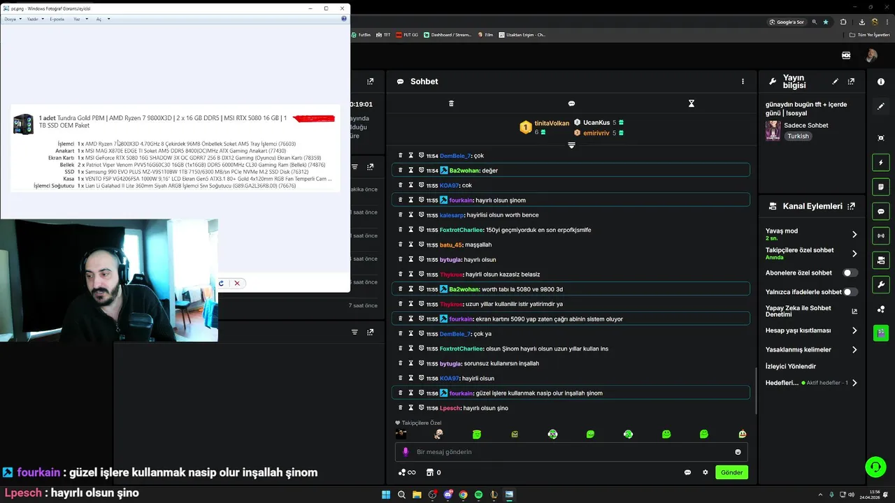Open the Dashboard / Stream bookmark
This screenshot has width=895, height=503.
point(447,34)
